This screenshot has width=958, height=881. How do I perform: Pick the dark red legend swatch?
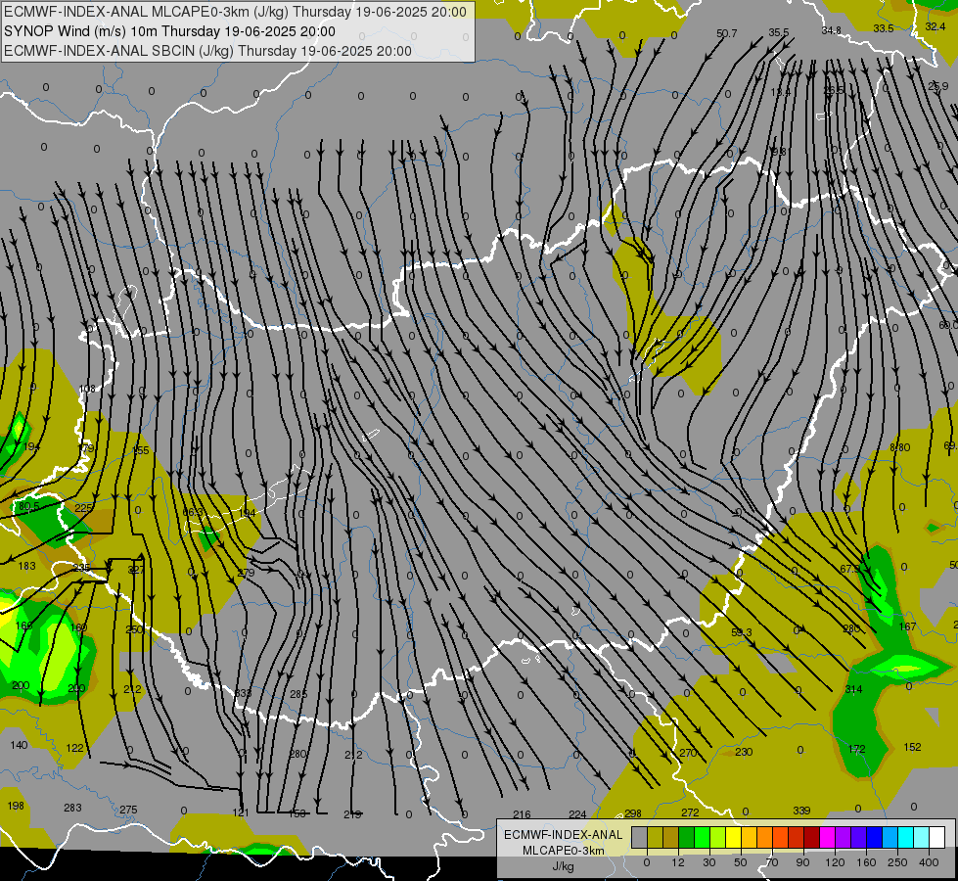tap(812, 837)
